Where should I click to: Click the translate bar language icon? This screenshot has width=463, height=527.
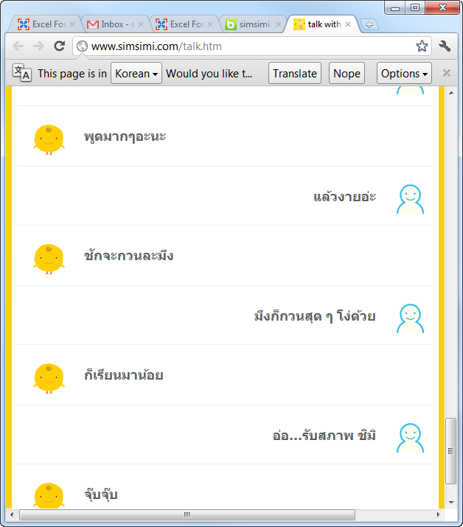[x=22, y=73]
